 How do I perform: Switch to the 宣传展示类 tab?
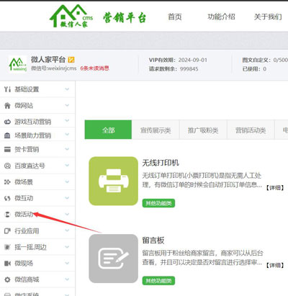tap(156, 130)
